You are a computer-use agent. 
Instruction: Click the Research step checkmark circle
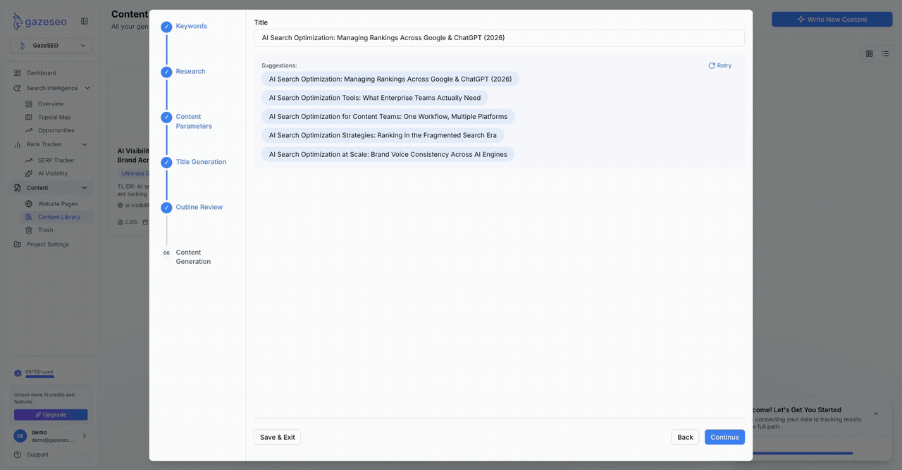[x=166, y=72]
